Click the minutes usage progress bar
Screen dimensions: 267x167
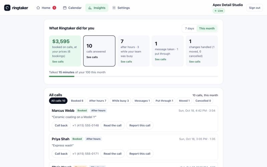pos(133,76)
